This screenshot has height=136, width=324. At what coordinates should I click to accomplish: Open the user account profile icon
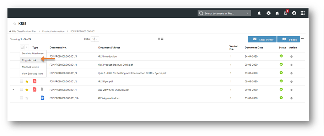click(x=294, y=13)
